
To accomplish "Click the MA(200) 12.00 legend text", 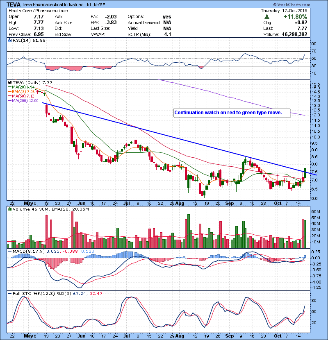I will [x=25, y=101].
